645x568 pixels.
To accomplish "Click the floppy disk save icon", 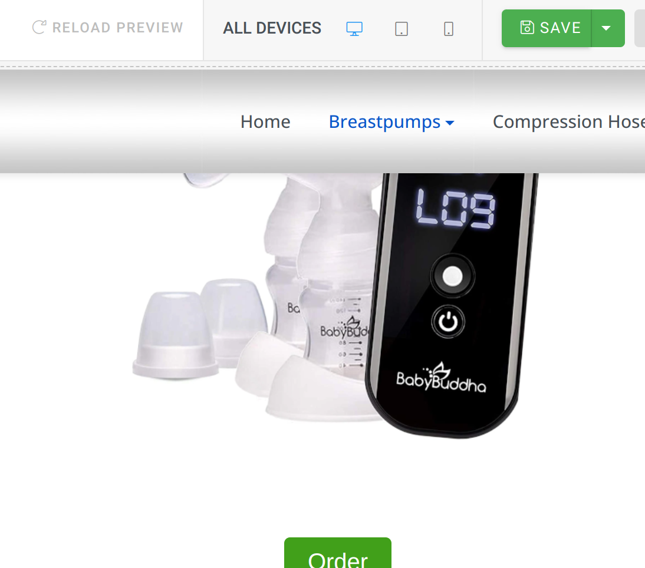I will (x=527, y=28).
